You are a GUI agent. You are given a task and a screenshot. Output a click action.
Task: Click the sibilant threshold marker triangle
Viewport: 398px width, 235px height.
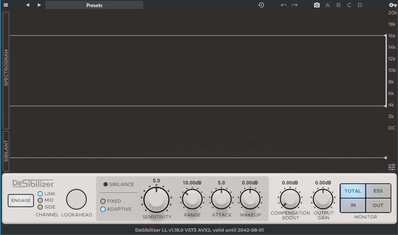pyautogui.click(x=385, y=158)
